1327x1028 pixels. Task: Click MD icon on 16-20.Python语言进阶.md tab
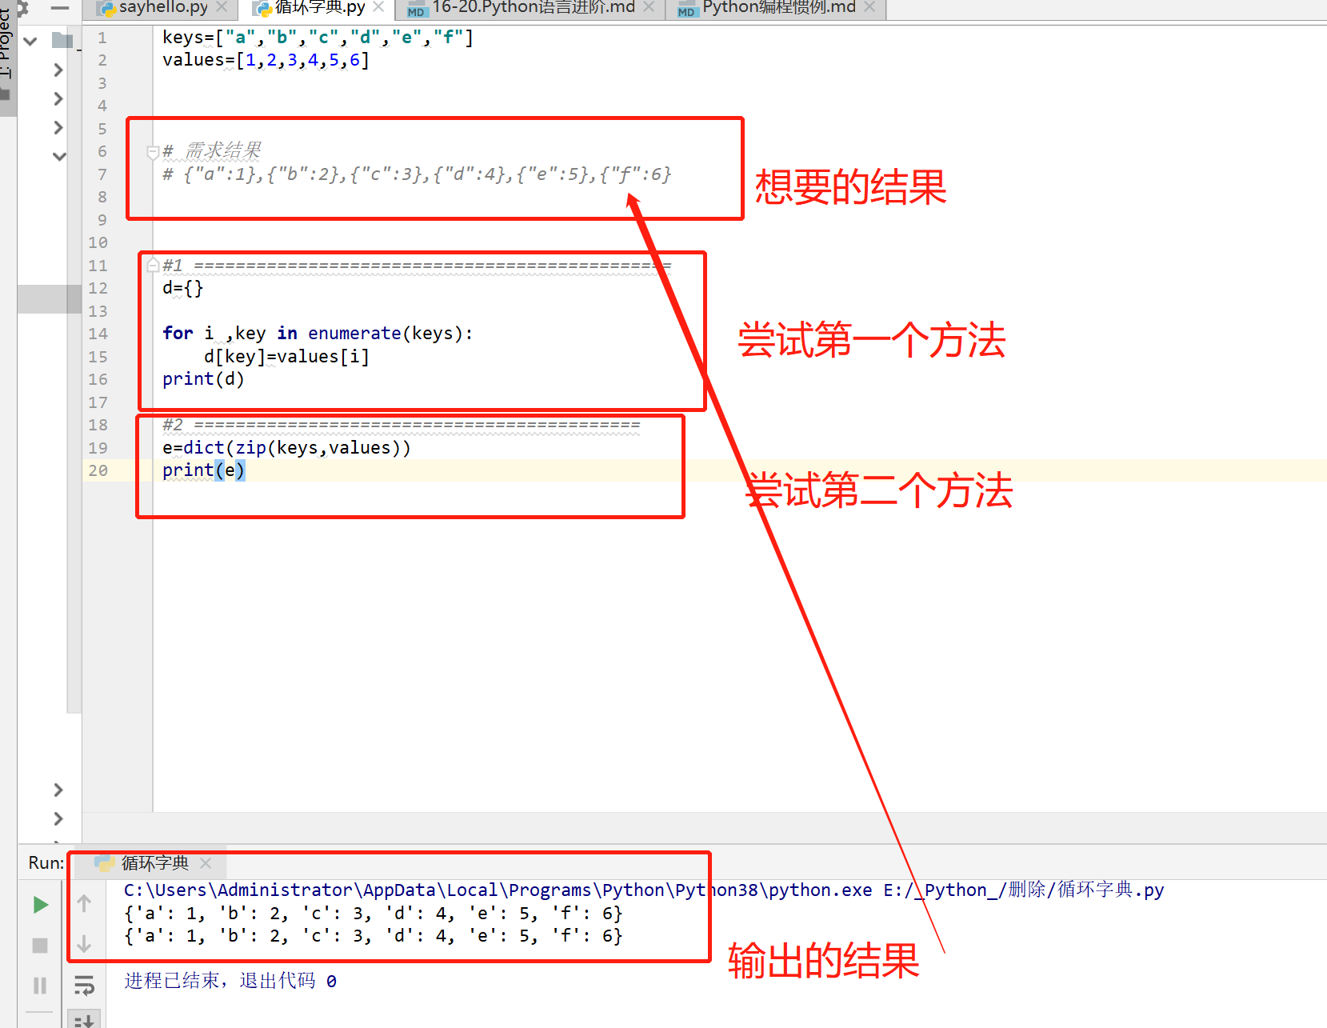pos(416,10)
